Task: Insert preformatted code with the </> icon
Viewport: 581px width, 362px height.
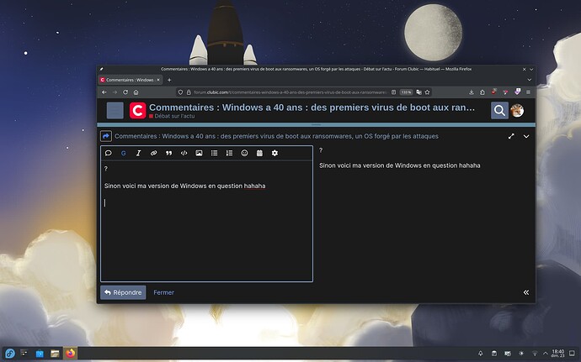Action: click(184, 153)
